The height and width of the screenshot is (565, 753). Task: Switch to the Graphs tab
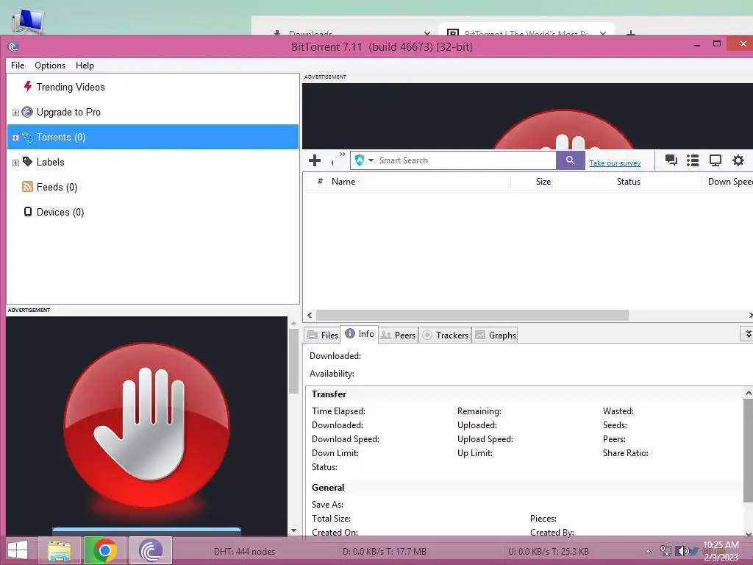click(496, 335)
